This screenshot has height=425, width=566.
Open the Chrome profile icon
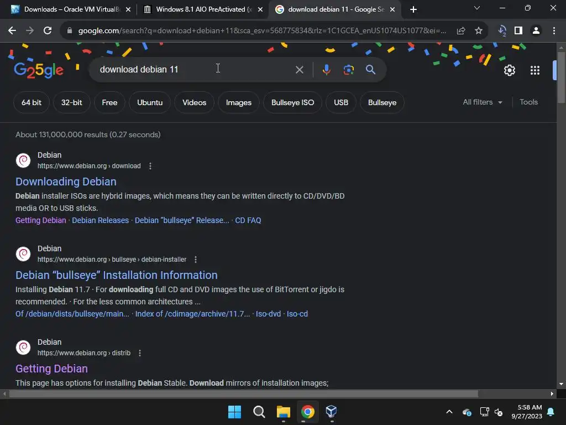(536, 31)
